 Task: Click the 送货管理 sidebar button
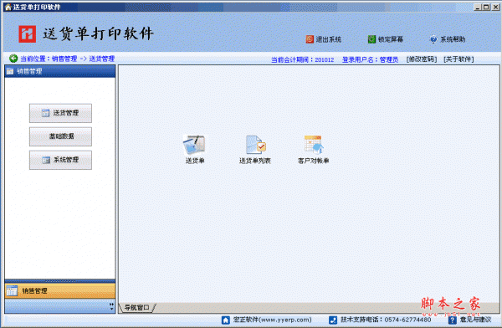pyautogui.click(x=60, y=113)
